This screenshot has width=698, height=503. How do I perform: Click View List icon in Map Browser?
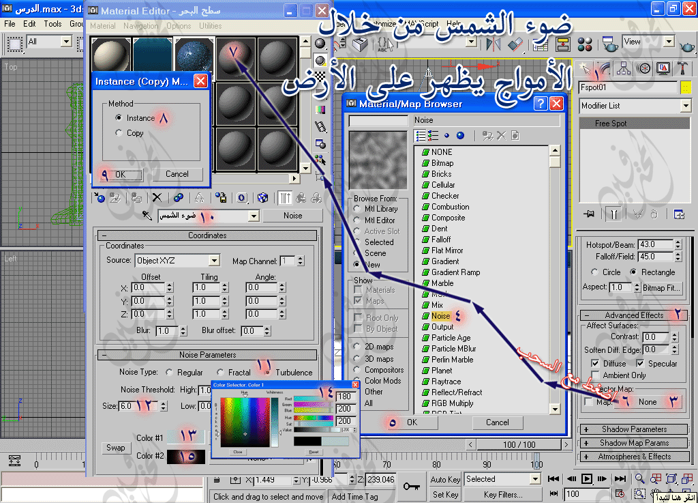(x=420, y=135)
